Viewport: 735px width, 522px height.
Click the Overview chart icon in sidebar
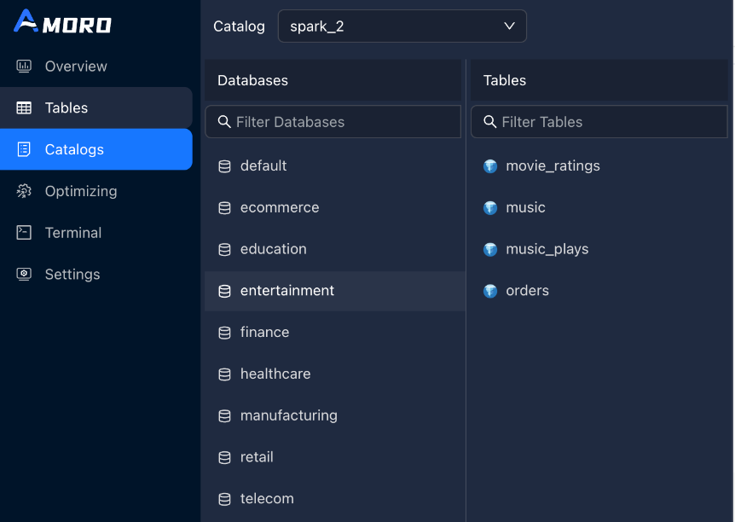[24, 67]
